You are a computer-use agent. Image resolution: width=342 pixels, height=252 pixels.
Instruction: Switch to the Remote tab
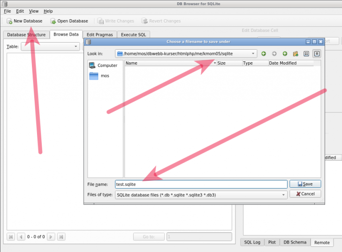[x=322, y=243]
